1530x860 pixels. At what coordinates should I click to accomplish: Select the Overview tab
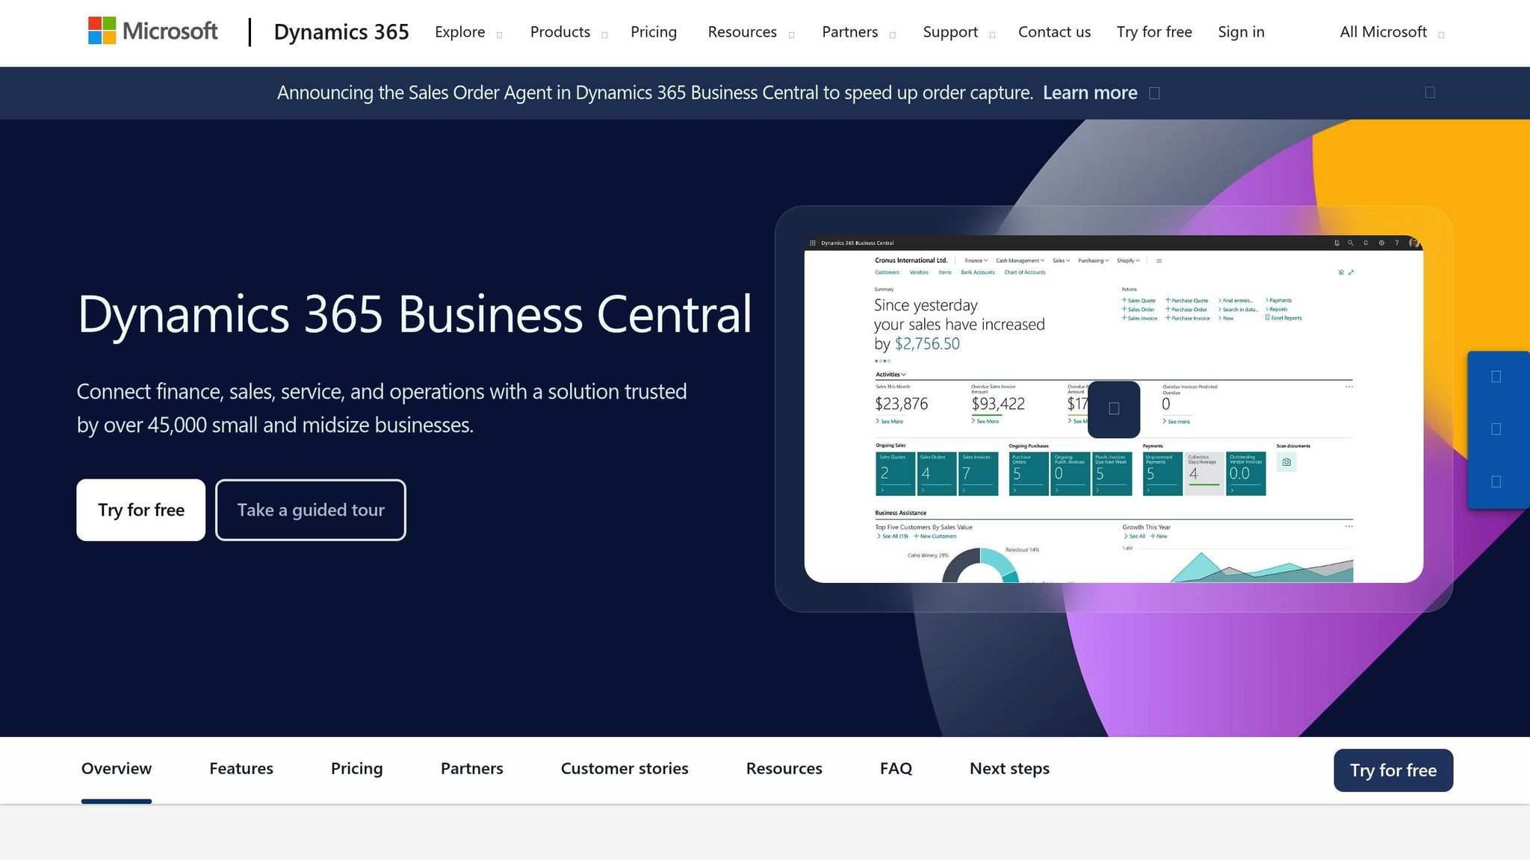tap(117, 769)
